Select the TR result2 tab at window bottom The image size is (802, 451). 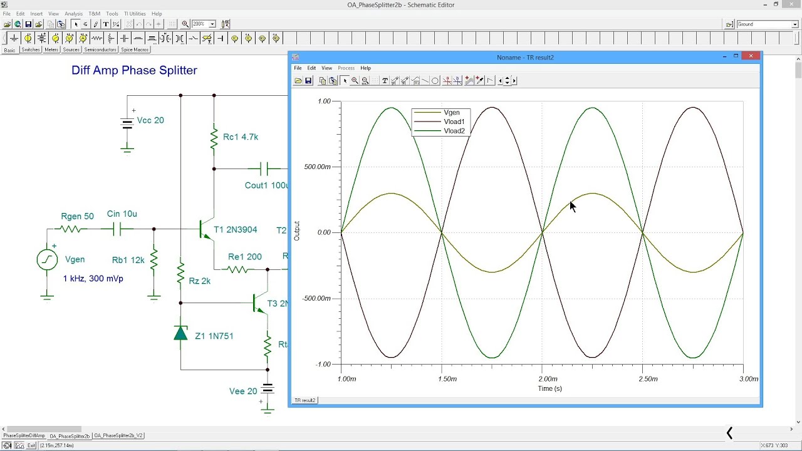tap(305, 400)
